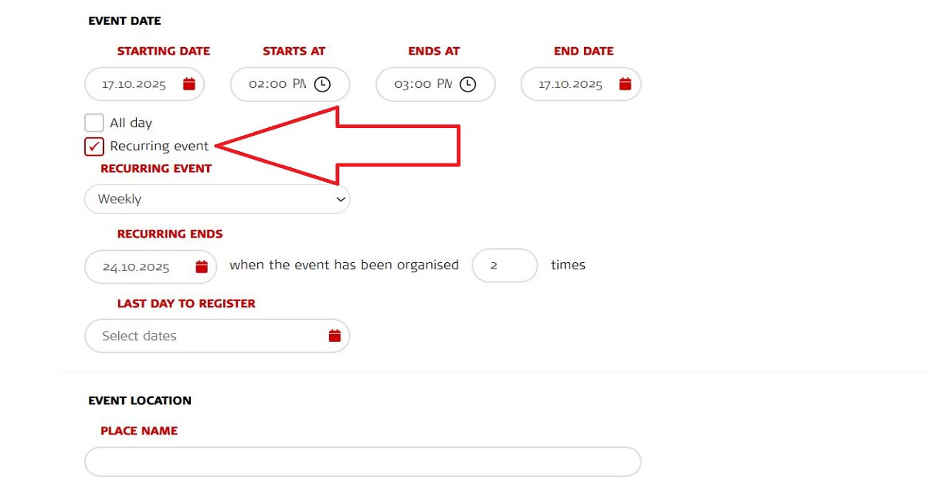Click the clock icon next to Ends At
Image resolution: width=927 pixels, height=486 pixels.
click(468, 84)
